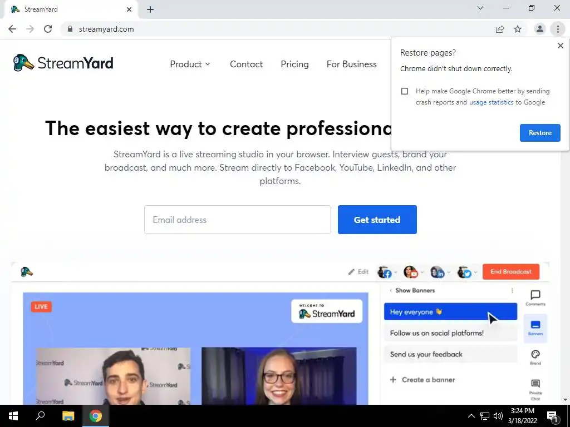Open Comments panel icon in studio preview
Image resolution: width=570 pixels, height=427 pixels.
[x=535, y=298]
